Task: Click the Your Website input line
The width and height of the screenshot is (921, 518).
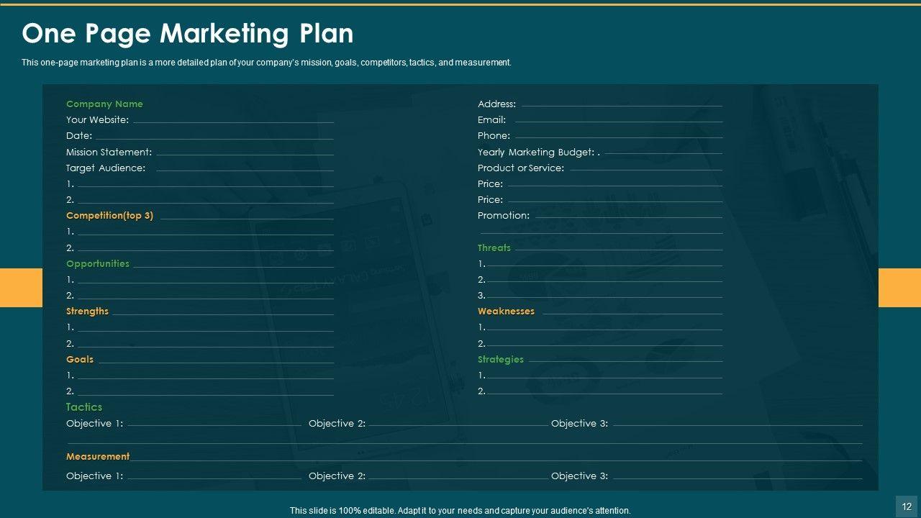Action: point(233,122)
